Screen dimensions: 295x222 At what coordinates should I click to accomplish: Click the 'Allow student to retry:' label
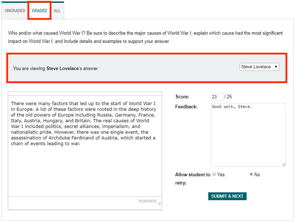point(192,179)
